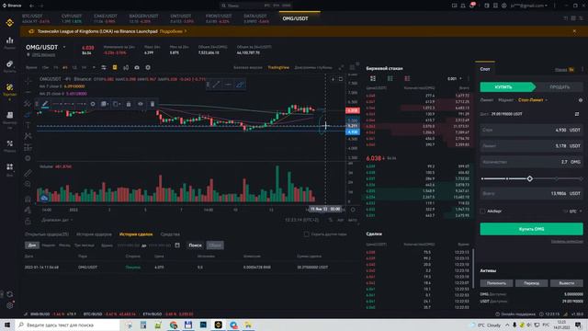Screen dimensions: 588x331
Task: Select the Spot trading tab
Action: coord(485,69)
